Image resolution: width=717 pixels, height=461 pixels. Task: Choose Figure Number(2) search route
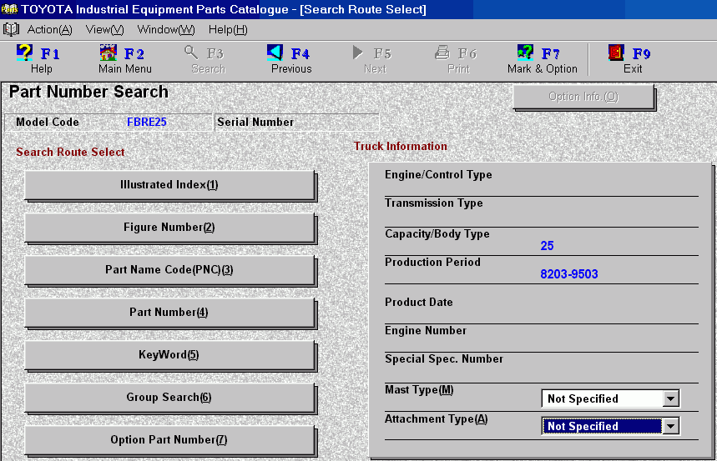coord(169,228)
